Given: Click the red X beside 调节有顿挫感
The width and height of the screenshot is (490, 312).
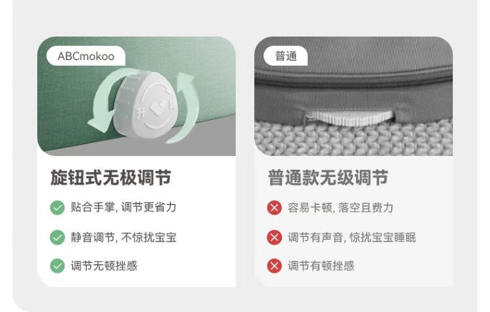Looking at the screenshot, I should click(x=274, y=266).
